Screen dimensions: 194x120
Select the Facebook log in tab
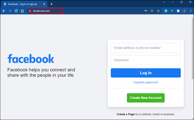(x=24, y=4)
